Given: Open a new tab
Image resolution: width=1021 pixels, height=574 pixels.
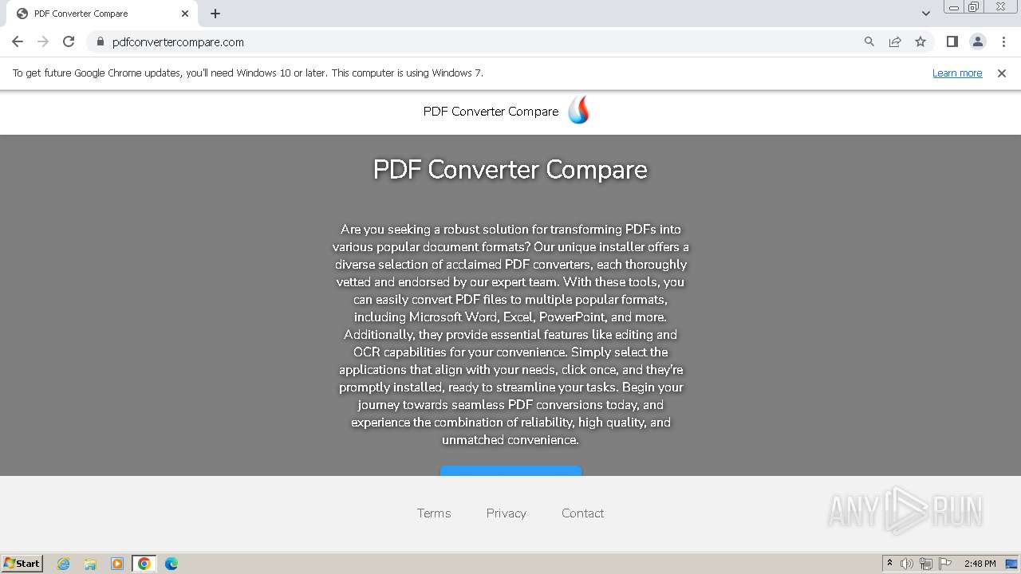Looking at the screenshot, I should pyautogui.click(x=215, y=14).
